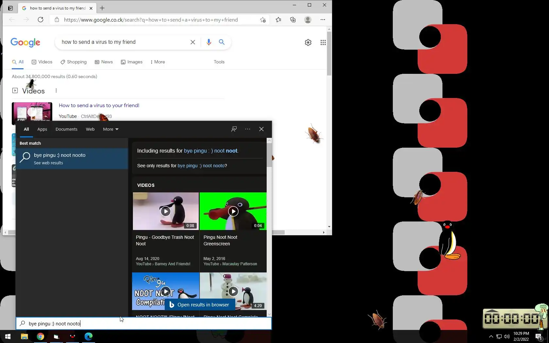
Task: Open Edge Collections
Action: tap(293, 20)
